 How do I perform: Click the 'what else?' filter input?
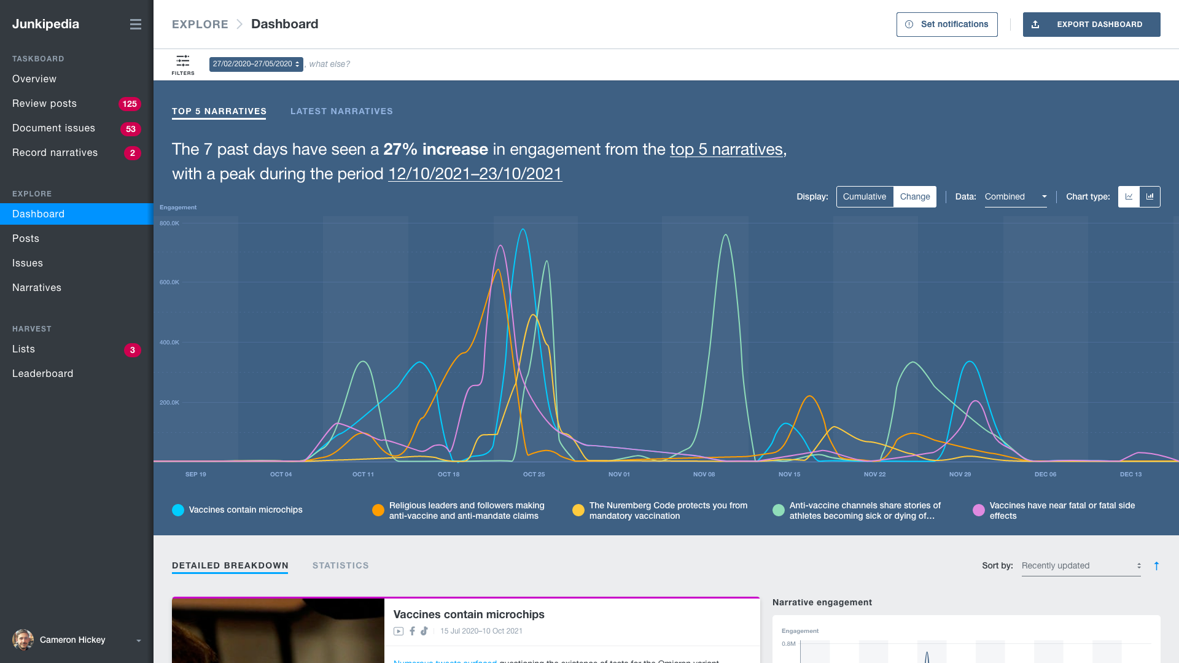(330, 64)
